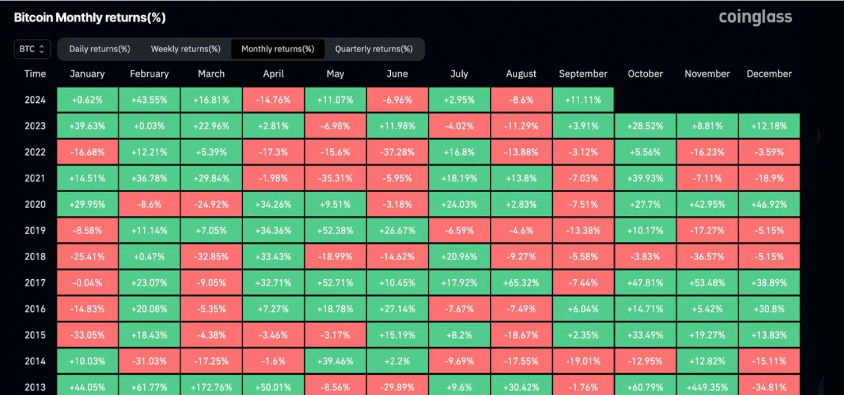Viewport: 844px width, 395px height.
Task: Switch to Weekly returns(%) tab
Action: pyautogui.click(x=186, y=49)
